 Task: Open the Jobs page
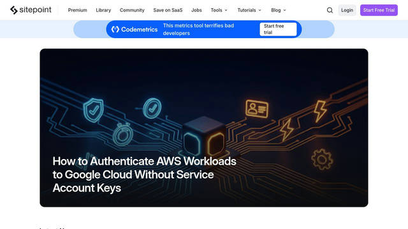[196, 10]
